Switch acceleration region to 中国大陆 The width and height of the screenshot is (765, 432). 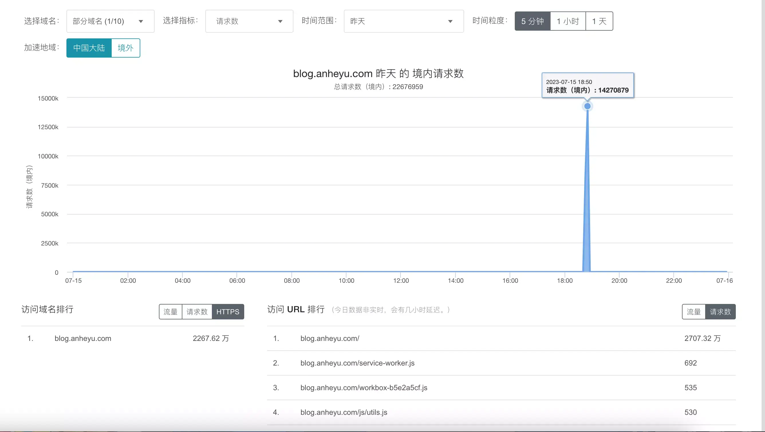click(x=89, y=48)
